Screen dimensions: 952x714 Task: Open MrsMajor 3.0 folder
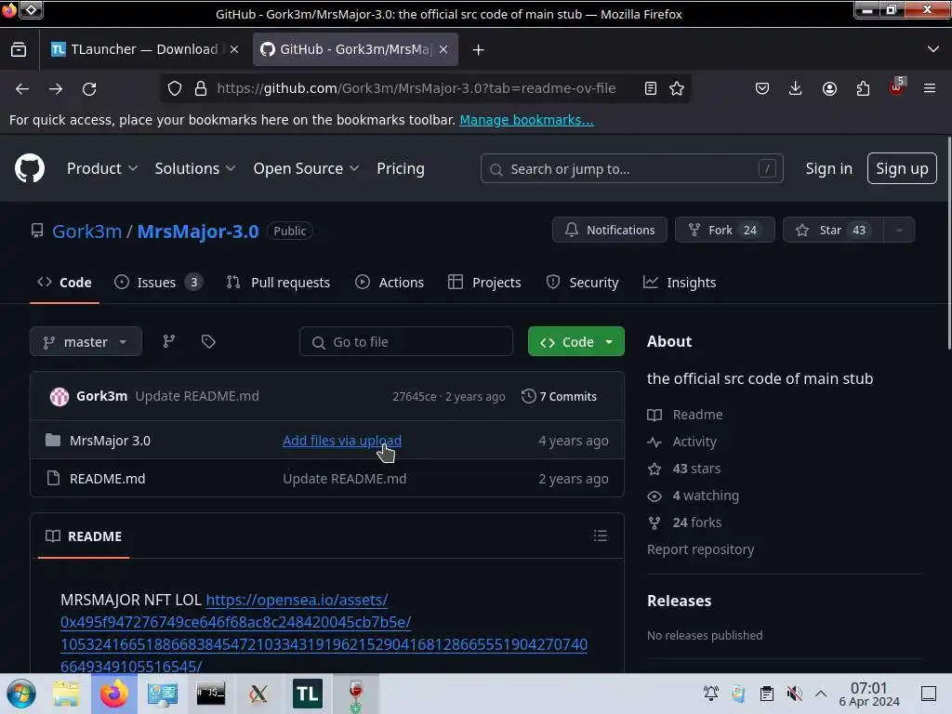coord(110,440)
